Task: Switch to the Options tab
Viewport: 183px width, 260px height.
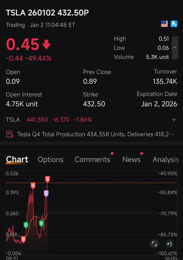Action: tap(50, 159)
